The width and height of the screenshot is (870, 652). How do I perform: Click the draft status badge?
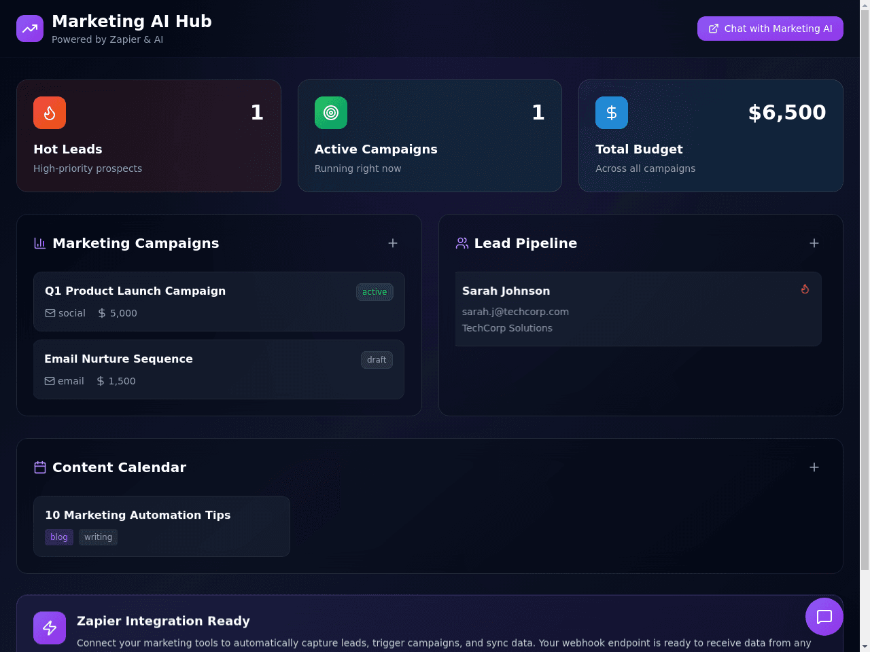[377, 360]
